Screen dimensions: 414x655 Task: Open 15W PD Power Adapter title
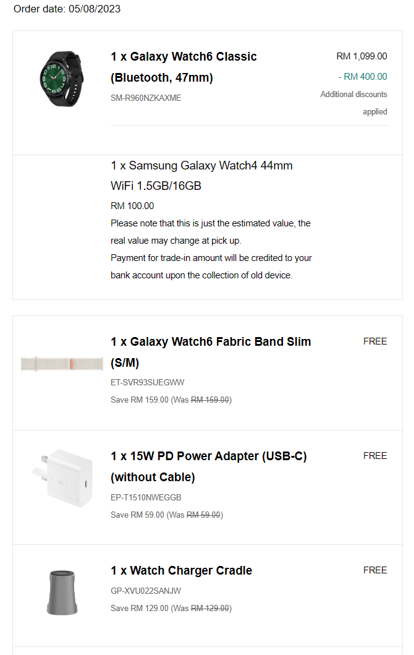coord(209,466)
